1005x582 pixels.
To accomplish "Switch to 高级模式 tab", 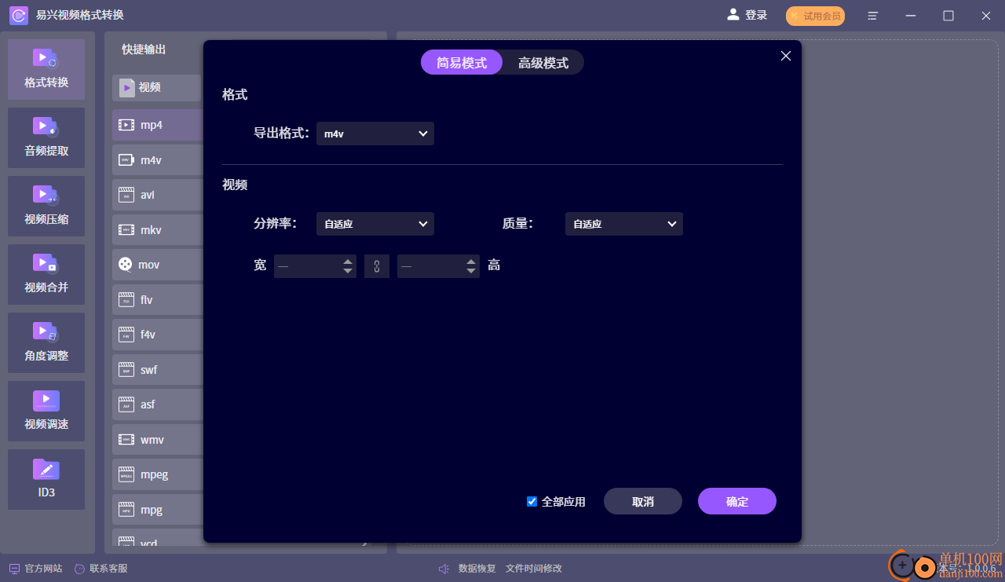I will click(543, 63).
